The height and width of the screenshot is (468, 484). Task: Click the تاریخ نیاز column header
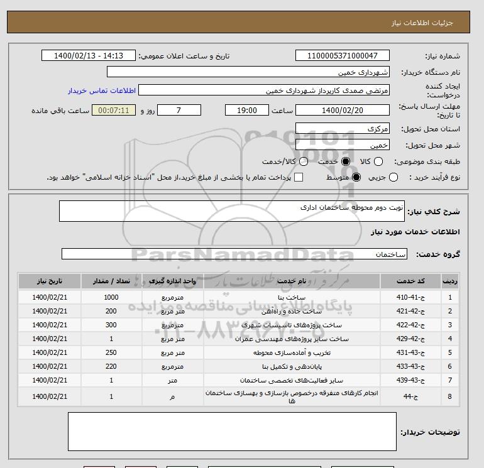click(50, 281)
